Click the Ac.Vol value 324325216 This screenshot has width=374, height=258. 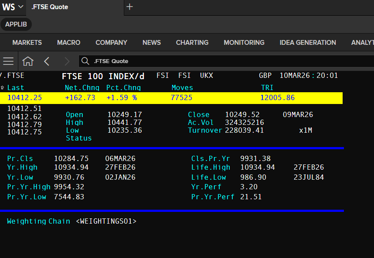[245, 122]
